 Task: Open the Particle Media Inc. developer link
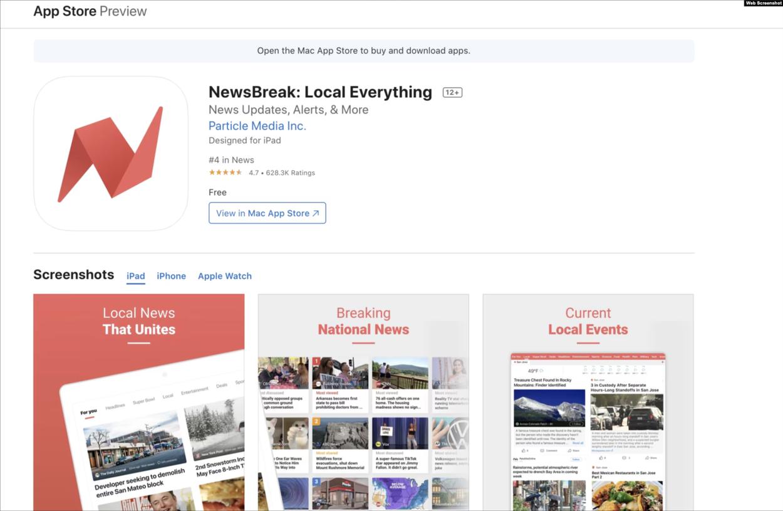pos(257,126)
